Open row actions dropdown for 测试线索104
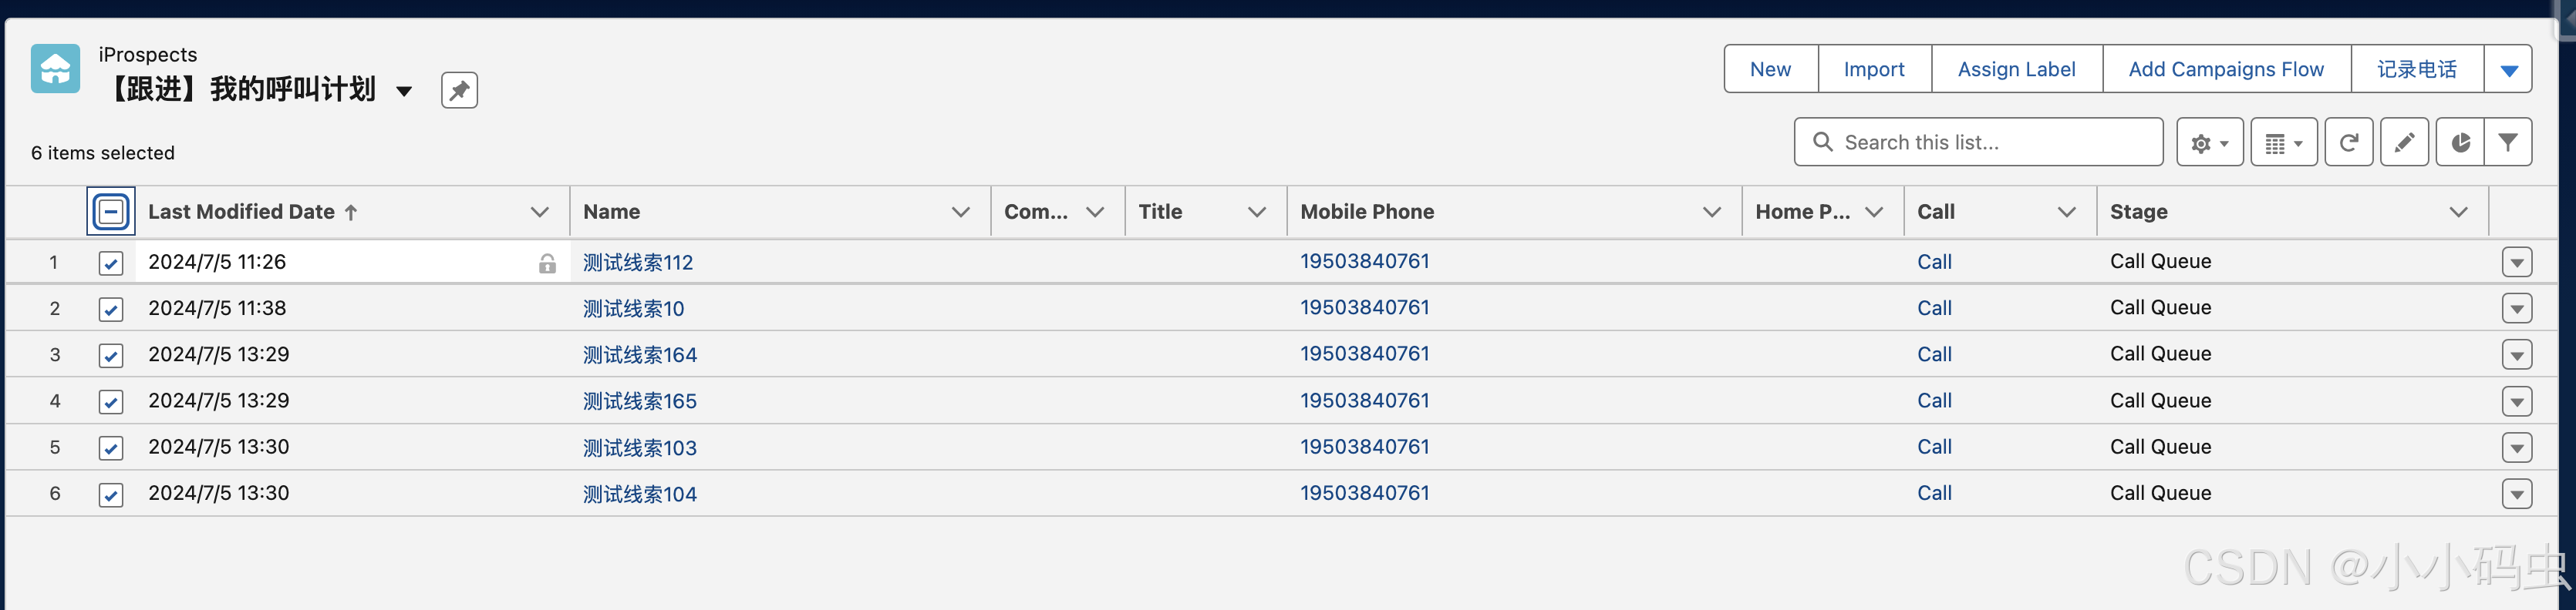The width and height of the screenshot is (2576, 610). pos(2517,493)
